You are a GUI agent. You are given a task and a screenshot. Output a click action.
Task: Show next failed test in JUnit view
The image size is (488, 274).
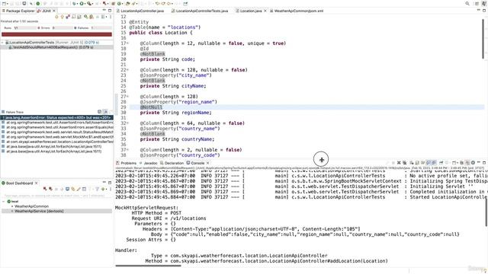(56, 17)
